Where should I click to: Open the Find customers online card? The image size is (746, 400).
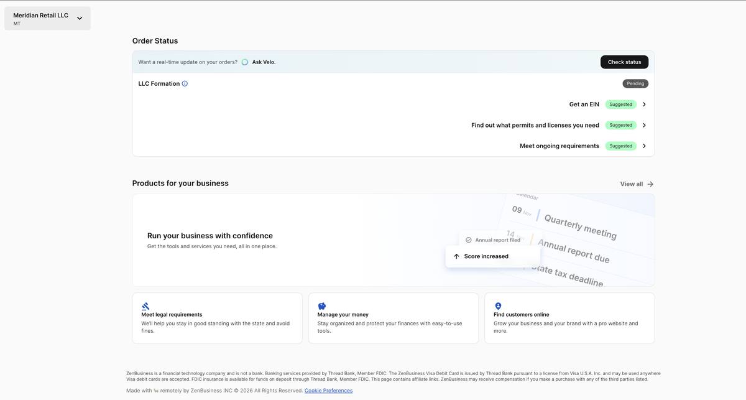[x=569, y=319]
